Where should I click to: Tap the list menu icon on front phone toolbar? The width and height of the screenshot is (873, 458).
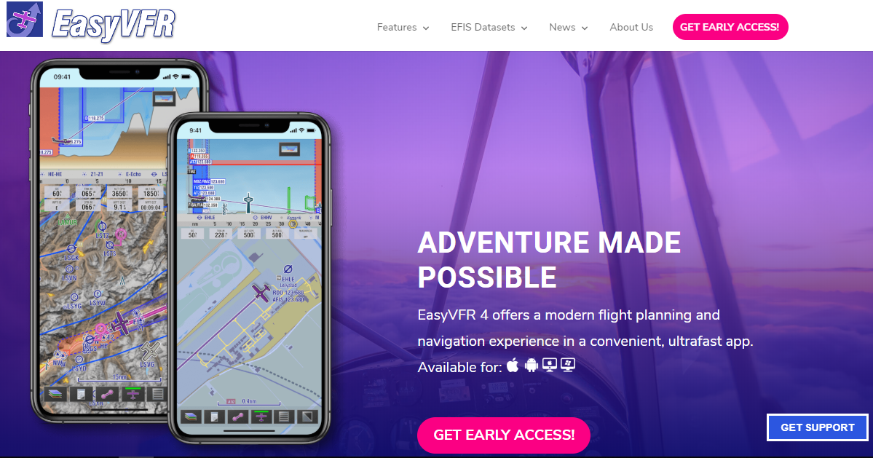coord(284,416)
